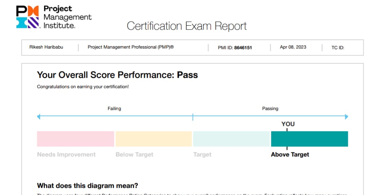Viewport: 369px width, 195px height.
Task: Click the right arrowhead of the Passing scale
Action: 346,116
